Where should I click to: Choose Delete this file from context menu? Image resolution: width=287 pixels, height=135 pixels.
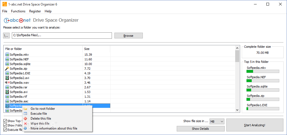57,119
